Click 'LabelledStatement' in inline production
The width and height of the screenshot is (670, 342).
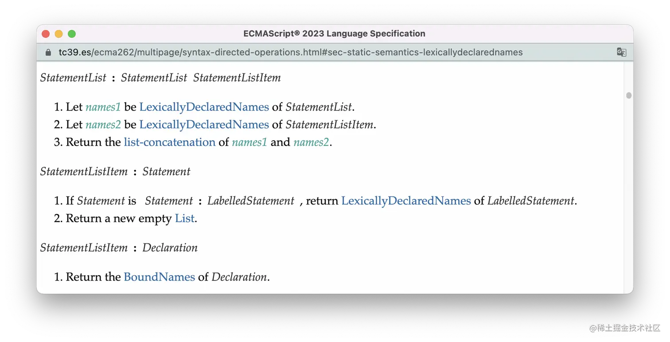251,201
